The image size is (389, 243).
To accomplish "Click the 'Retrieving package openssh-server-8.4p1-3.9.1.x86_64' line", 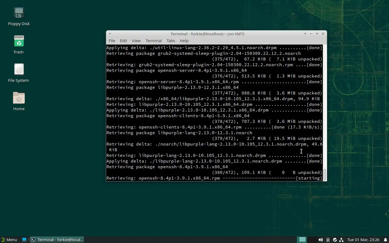I will [x=176, y=70].
